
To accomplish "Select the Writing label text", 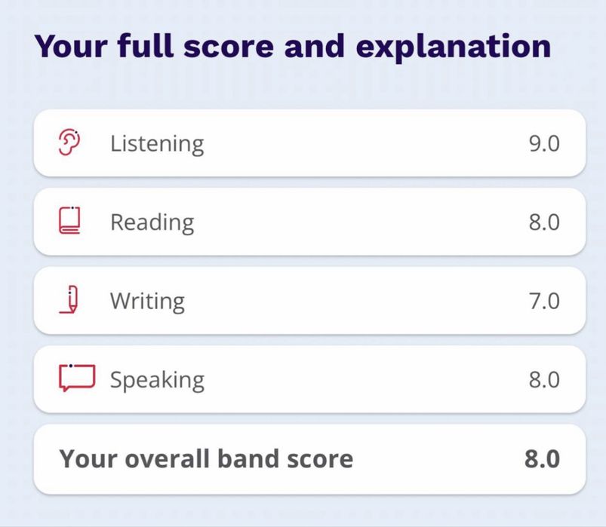I will coord(147,301).
